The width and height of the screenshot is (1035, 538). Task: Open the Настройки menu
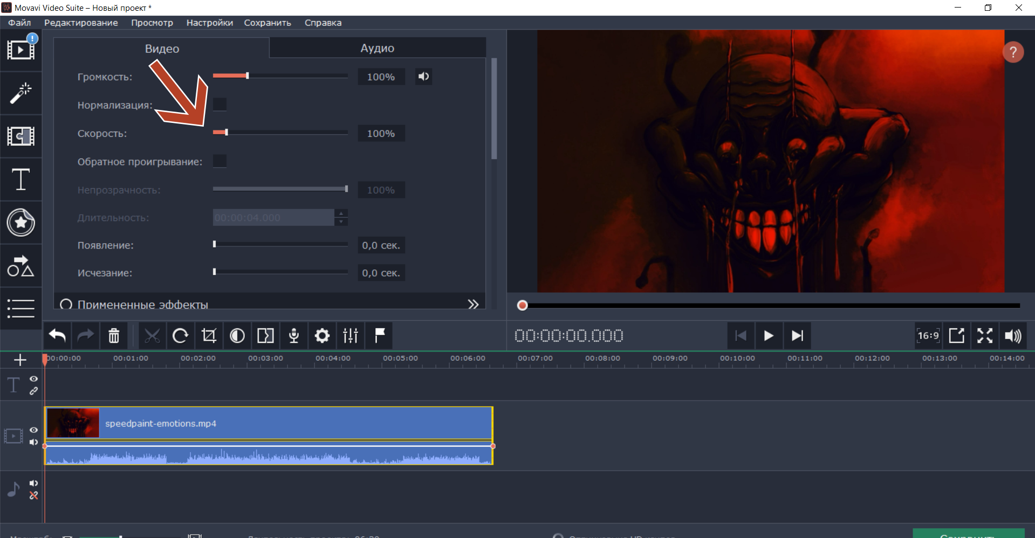(x=209, y=23)
